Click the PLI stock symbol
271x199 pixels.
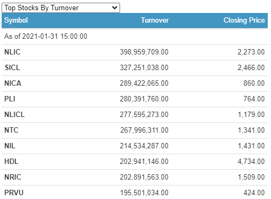click(10, 99)
